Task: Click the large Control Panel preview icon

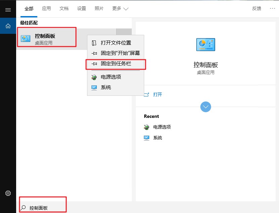Action: [x=205, y=44]
